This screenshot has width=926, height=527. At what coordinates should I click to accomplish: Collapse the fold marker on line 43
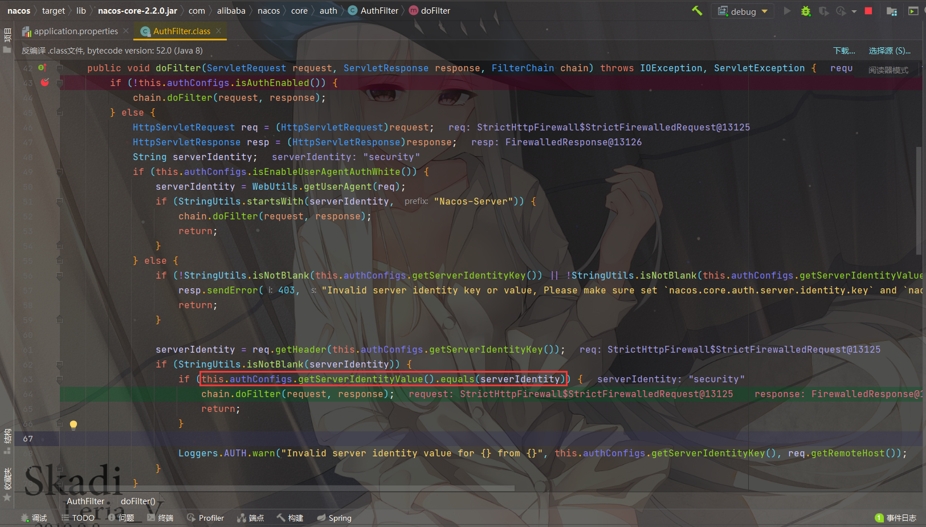click(59, 83)
